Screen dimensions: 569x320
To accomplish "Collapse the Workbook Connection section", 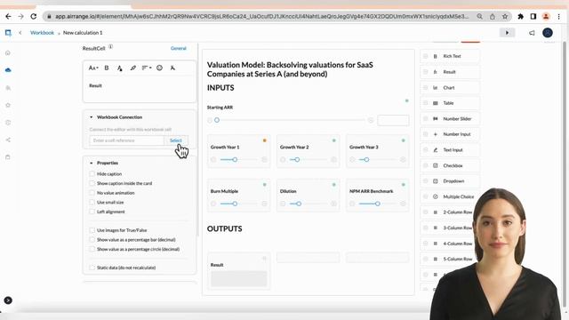I will click(x=91, y=117).
